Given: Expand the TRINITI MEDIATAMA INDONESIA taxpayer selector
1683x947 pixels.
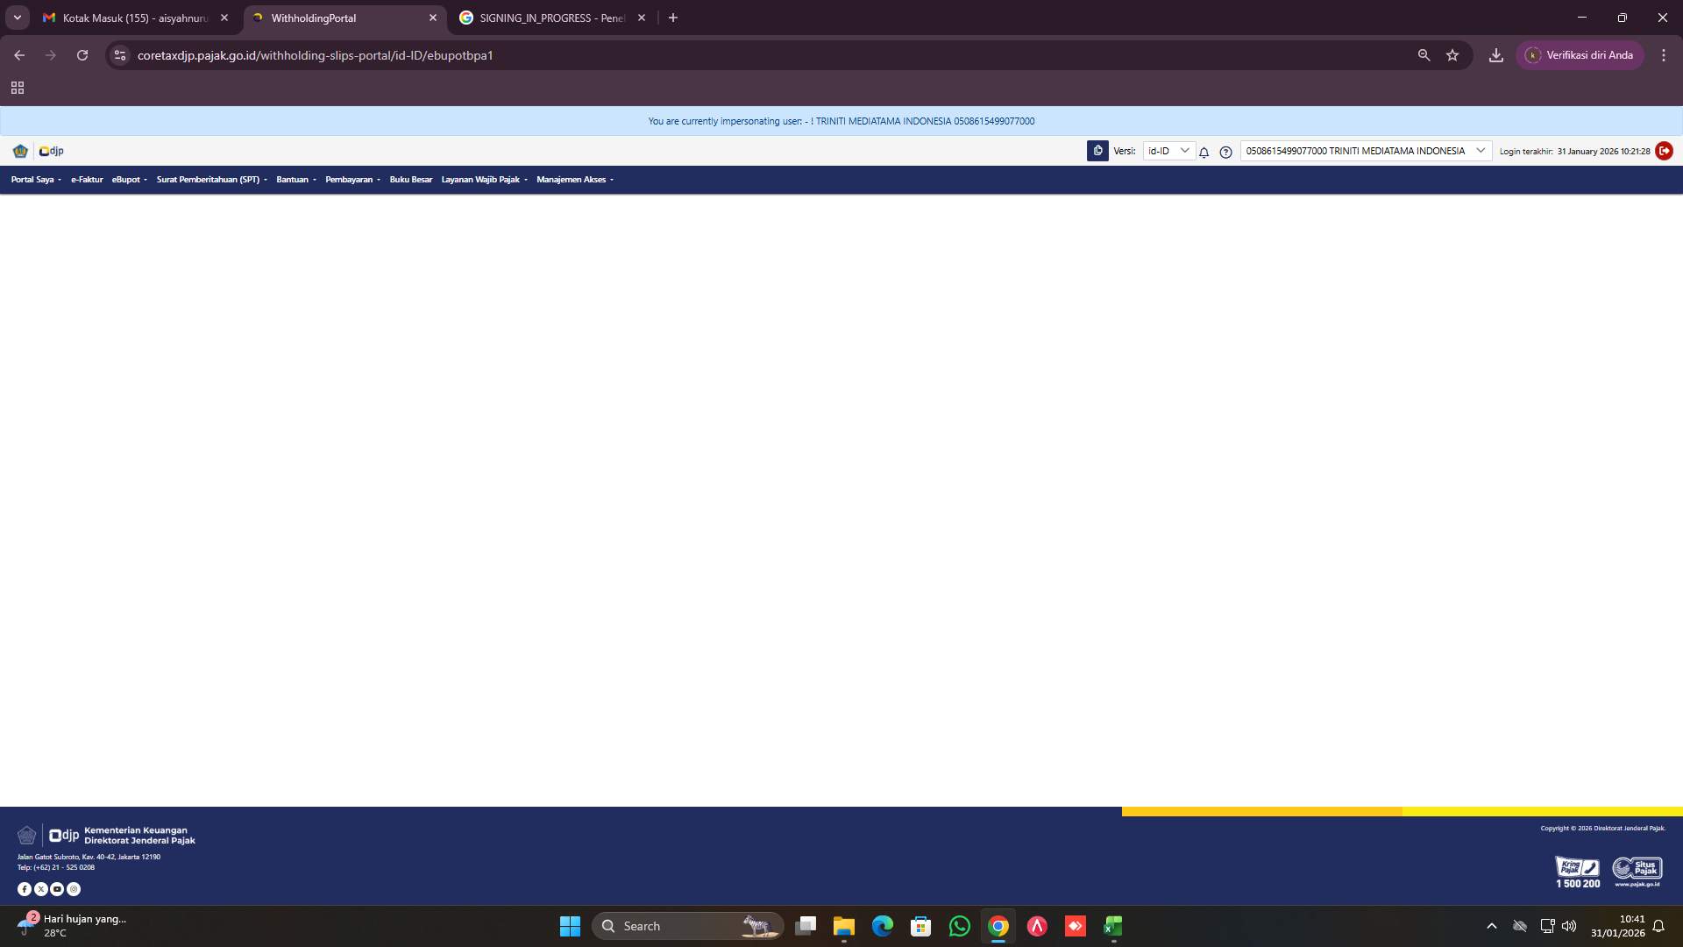Looking at the screenshot, I should (1480, 151).
